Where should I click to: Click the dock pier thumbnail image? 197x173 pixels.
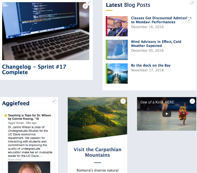(117, 73)
